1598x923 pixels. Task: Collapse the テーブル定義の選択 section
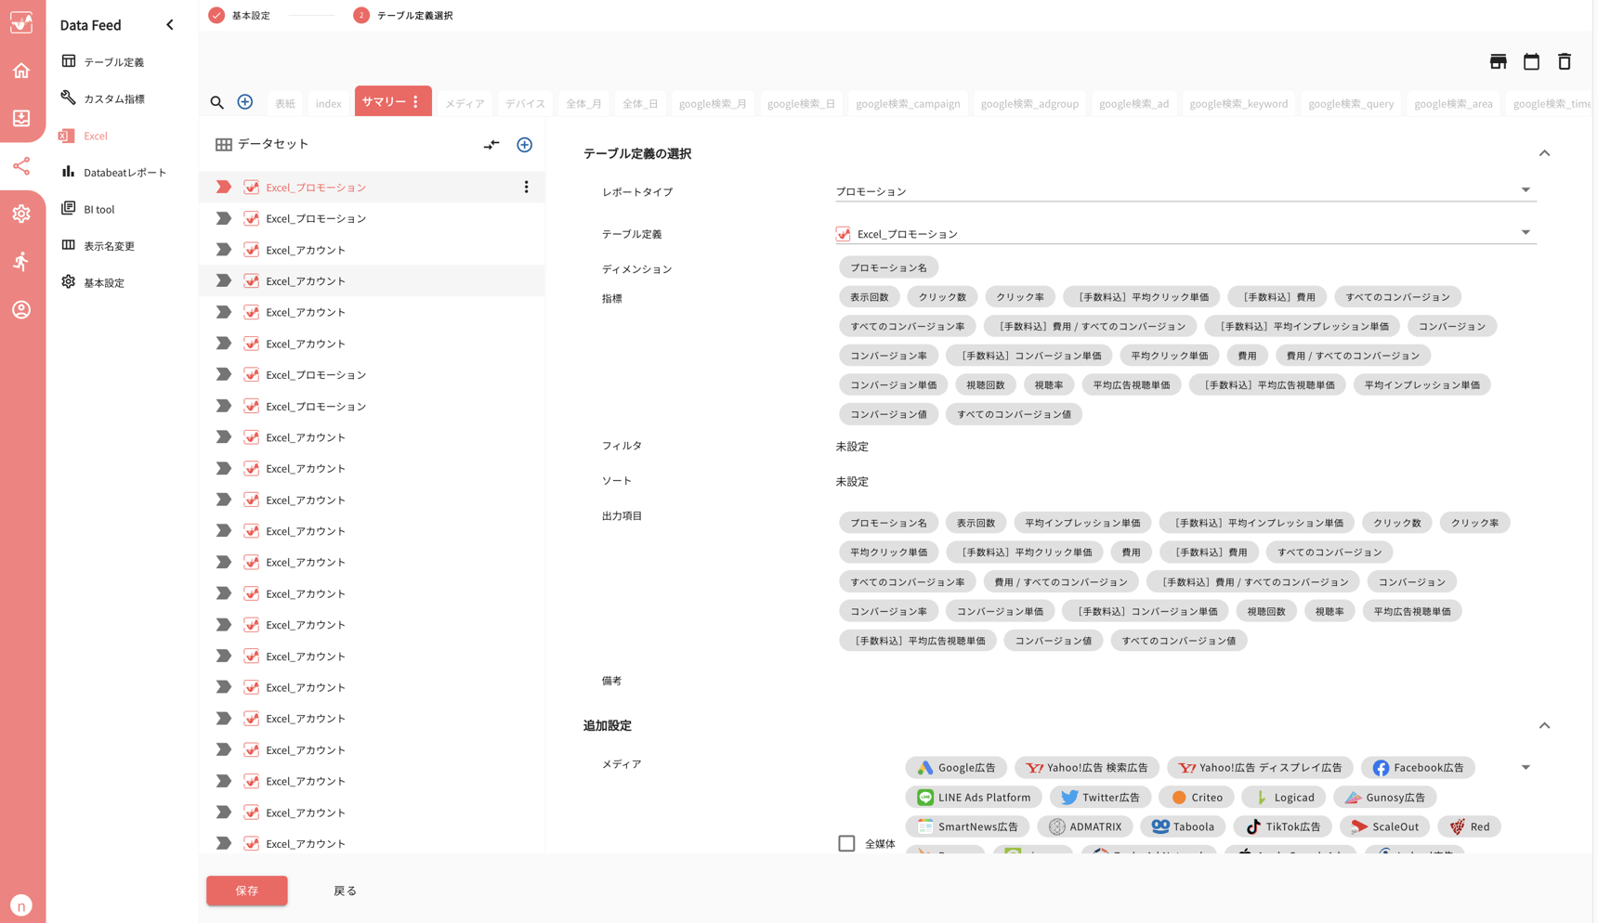pos(1545,152)
